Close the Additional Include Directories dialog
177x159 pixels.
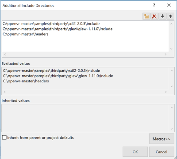pyautogui.click(x=169, y=5)
